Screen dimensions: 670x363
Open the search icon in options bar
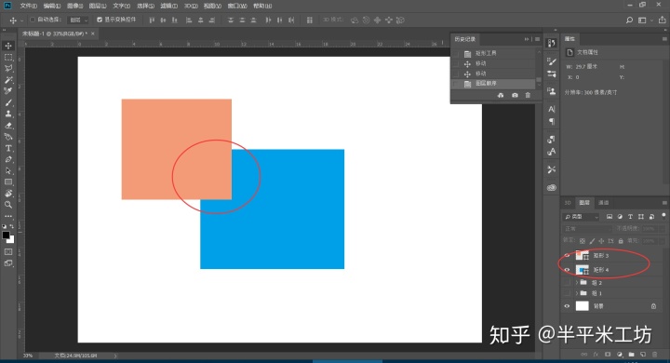(x=629, y=20)
